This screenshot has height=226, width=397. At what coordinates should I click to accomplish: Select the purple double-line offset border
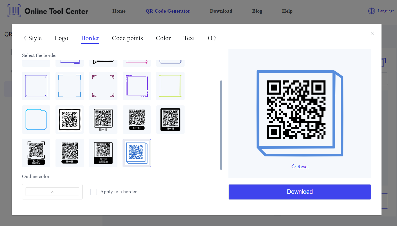(x=137, y=86)
